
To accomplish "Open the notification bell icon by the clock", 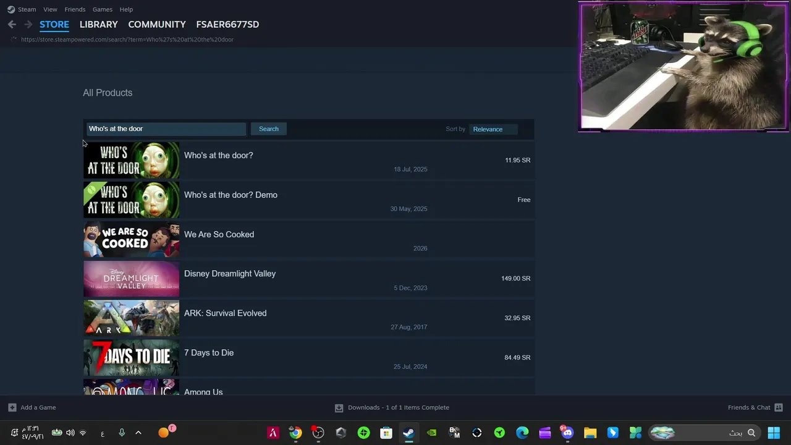I will coord(14,433).
